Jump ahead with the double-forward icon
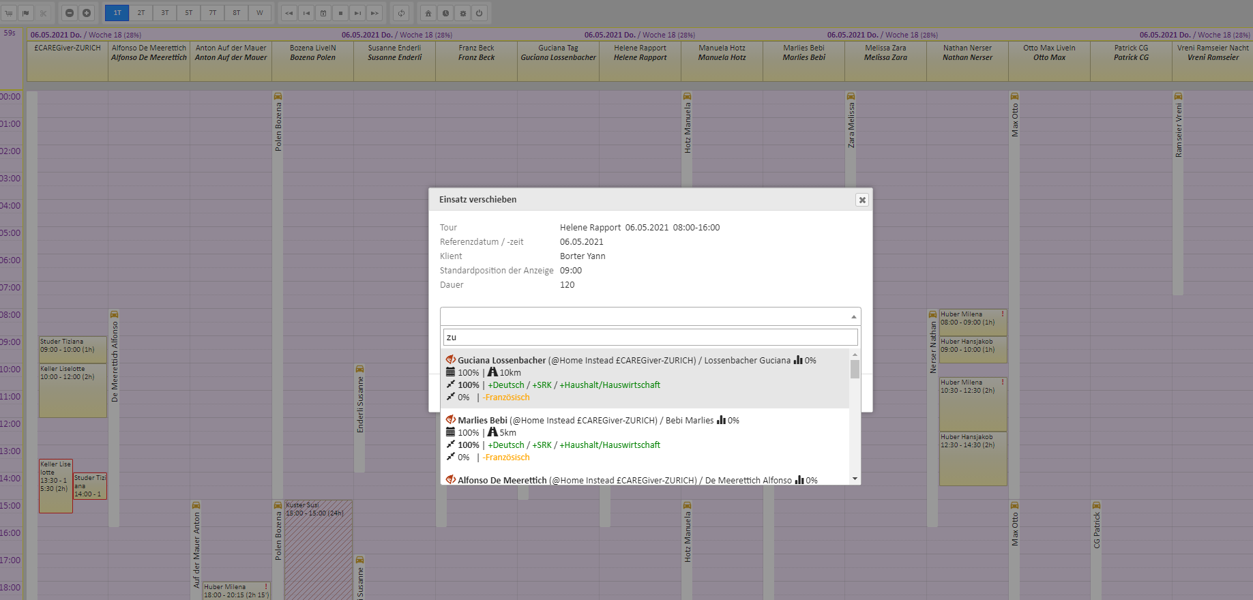The image size is (1253, 600). [x=374, y=13]
